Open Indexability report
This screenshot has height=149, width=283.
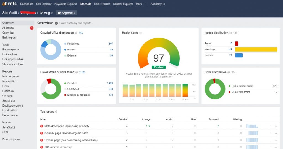click(9, 81)
